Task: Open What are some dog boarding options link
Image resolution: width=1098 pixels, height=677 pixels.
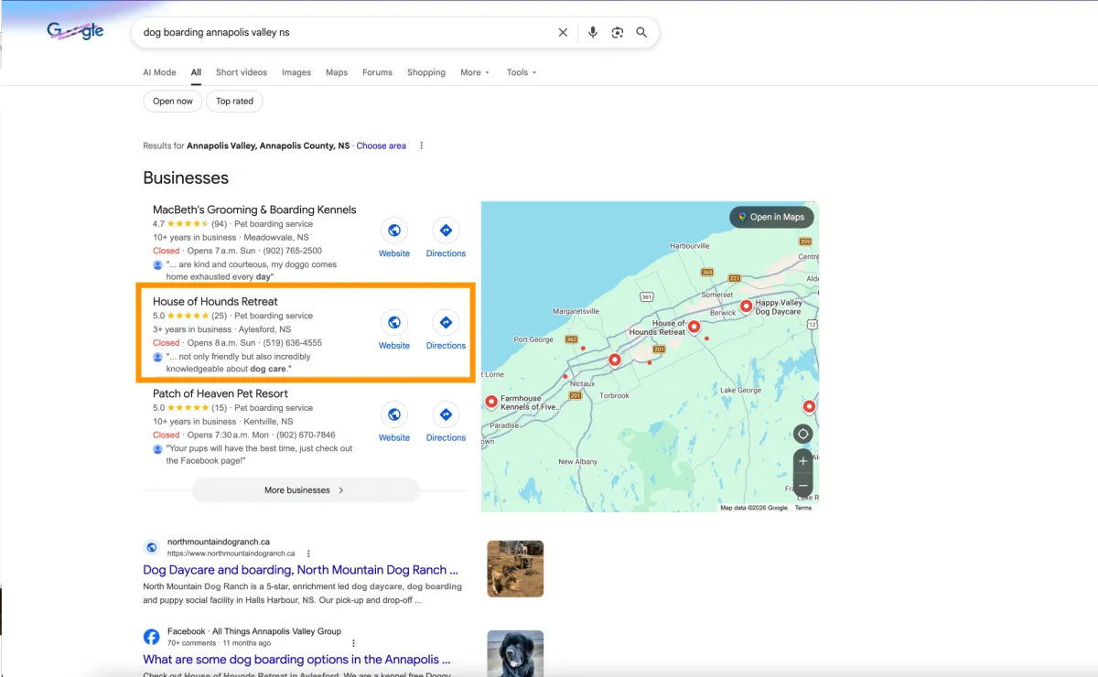Action: pos(296,660)
